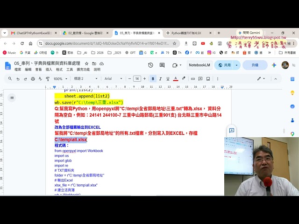Open the account profile picture
Image resolution: width=299 pixels, height=224 pixels.
285,65
